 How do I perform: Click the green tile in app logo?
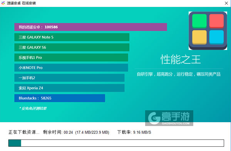(x=199, y=21)
